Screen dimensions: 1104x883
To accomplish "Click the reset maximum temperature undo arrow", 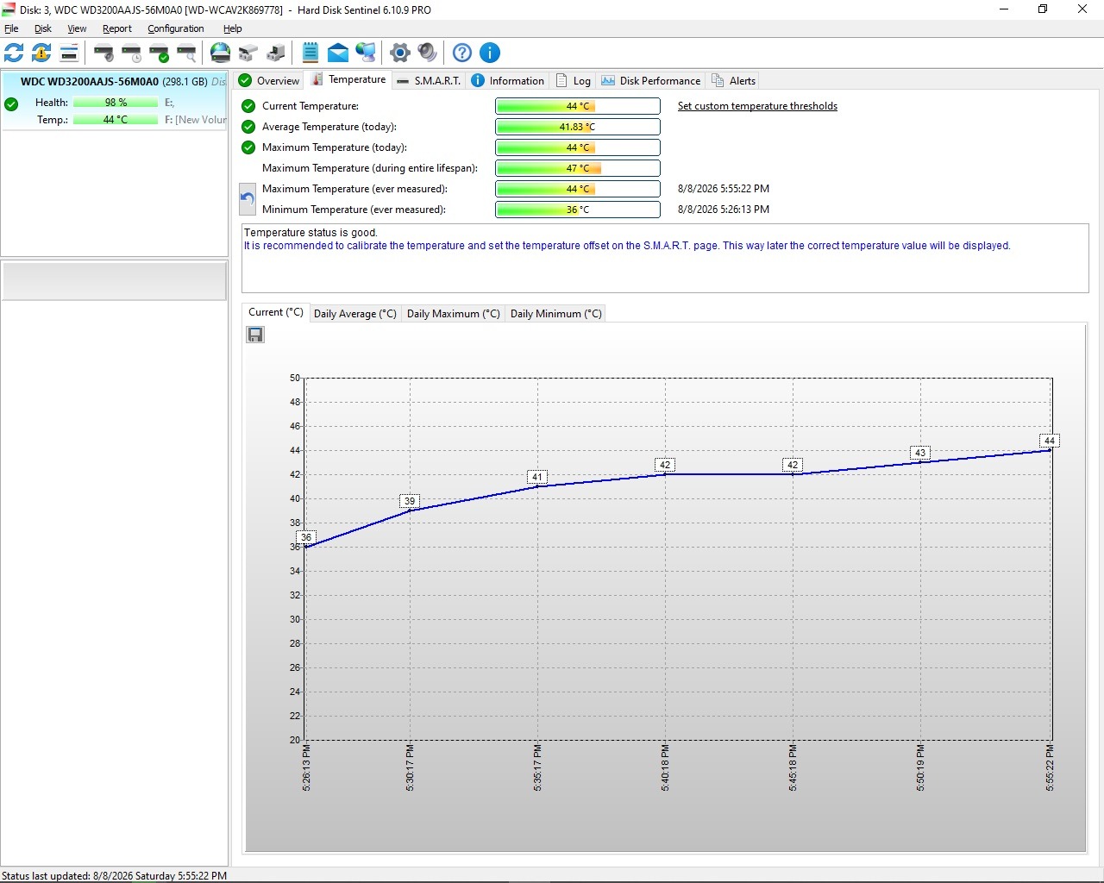I will point(247,198).
